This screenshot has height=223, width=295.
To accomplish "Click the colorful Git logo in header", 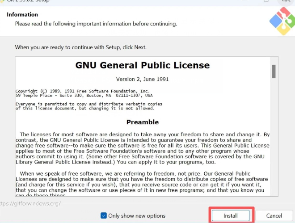I will click(x=282, y=21).
